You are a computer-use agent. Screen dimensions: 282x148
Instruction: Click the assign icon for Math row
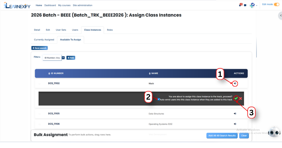[x=235, y=83]
